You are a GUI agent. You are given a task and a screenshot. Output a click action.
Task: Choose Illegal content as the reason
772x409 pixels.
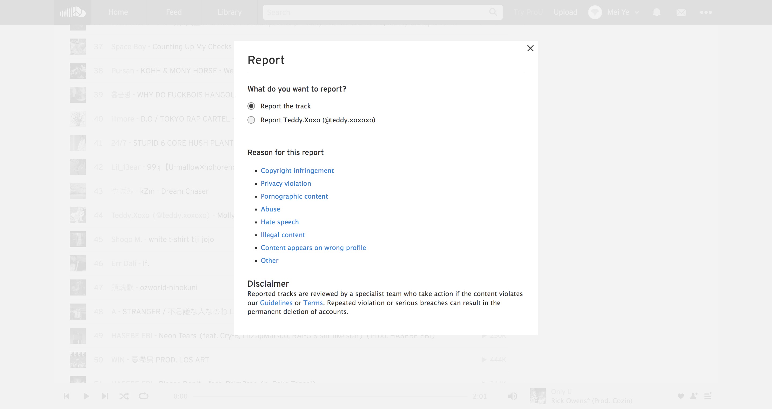(283, 235)
